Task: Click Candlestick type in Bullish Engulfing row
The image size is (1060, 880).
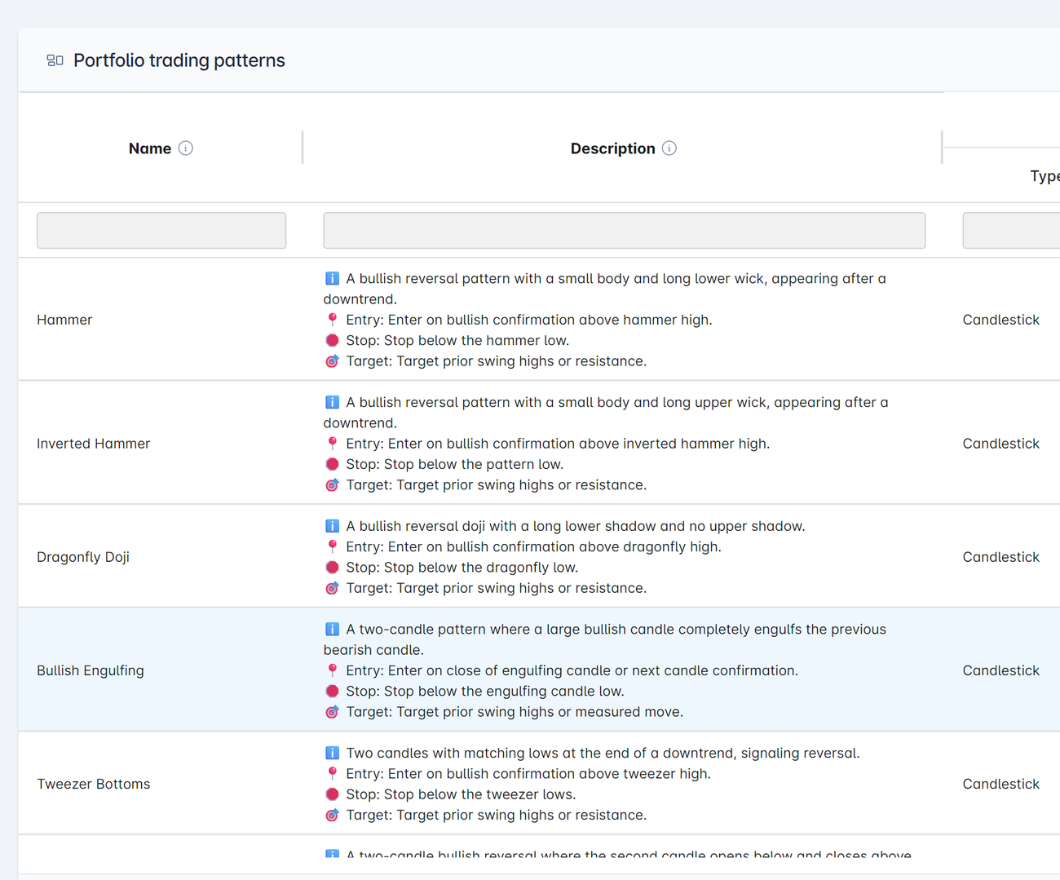Action: point(1001,670)
